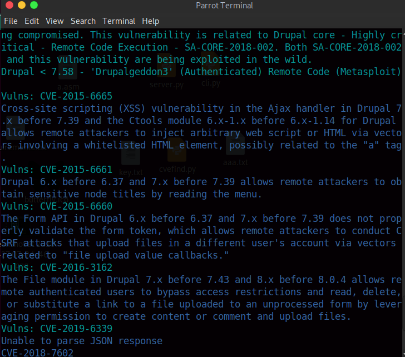
Task: Select the cli.py file icon behind terminal
Action: coord(211,70)
